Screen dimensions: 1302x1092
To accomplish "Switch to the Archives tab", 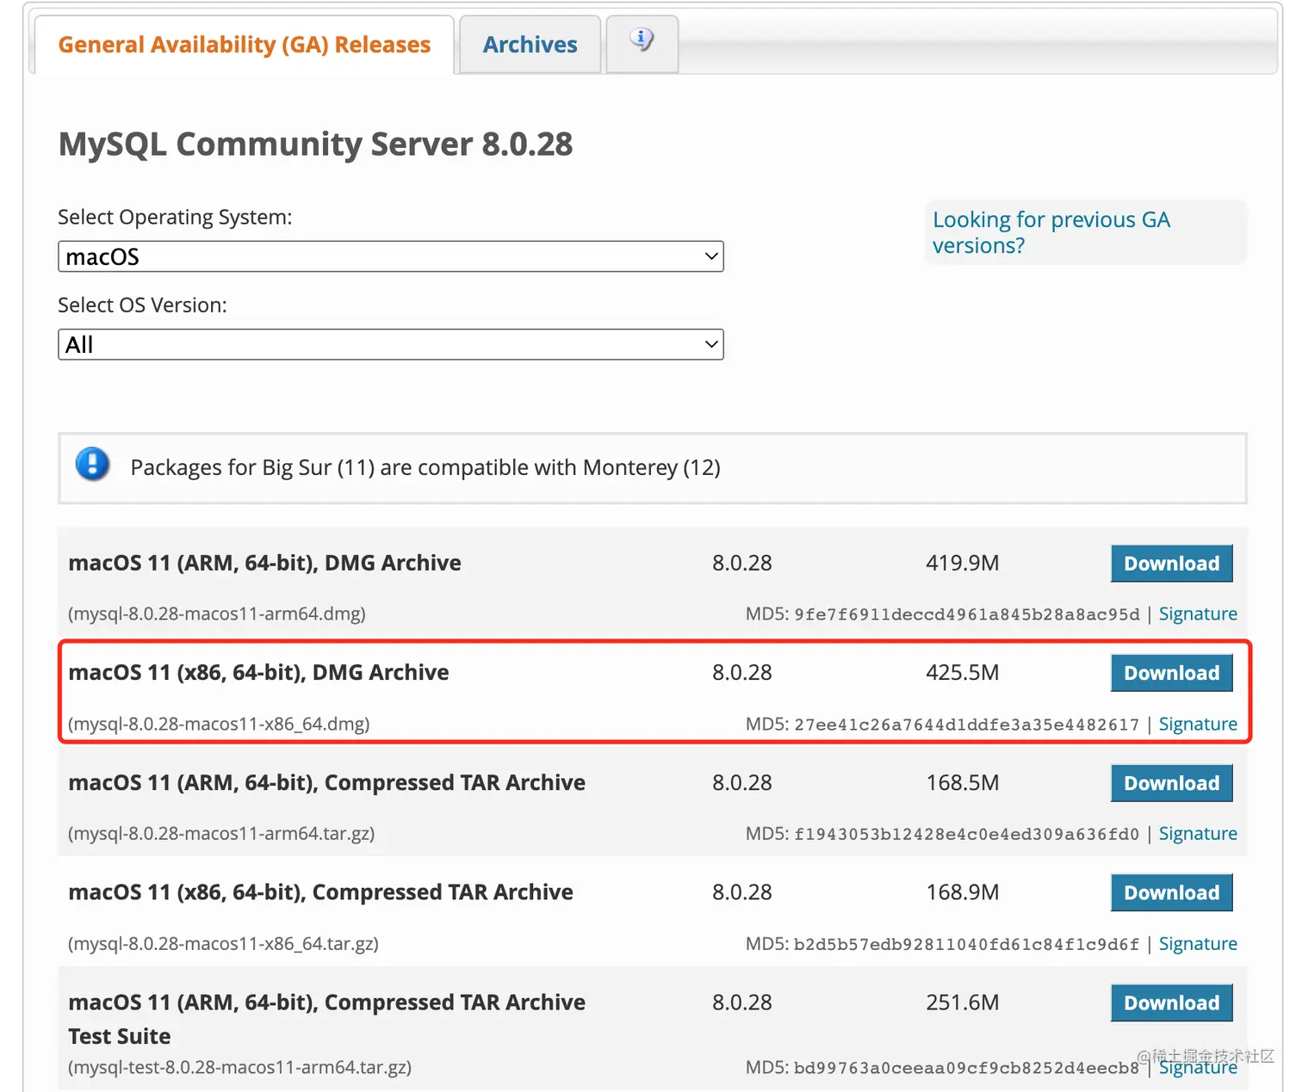I will 530,44.
